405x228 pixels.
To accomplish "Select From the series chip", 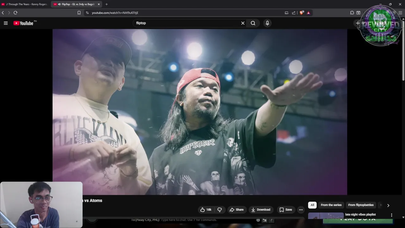I will click(x=331, y=205).
